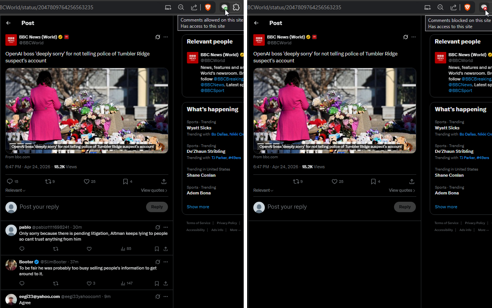
Task: Open Extensions puzzle icon in left window
Action: [x=236, y=7]
